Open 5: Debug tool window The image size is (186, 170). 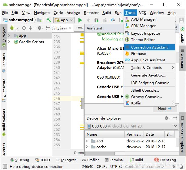point(20,160)
